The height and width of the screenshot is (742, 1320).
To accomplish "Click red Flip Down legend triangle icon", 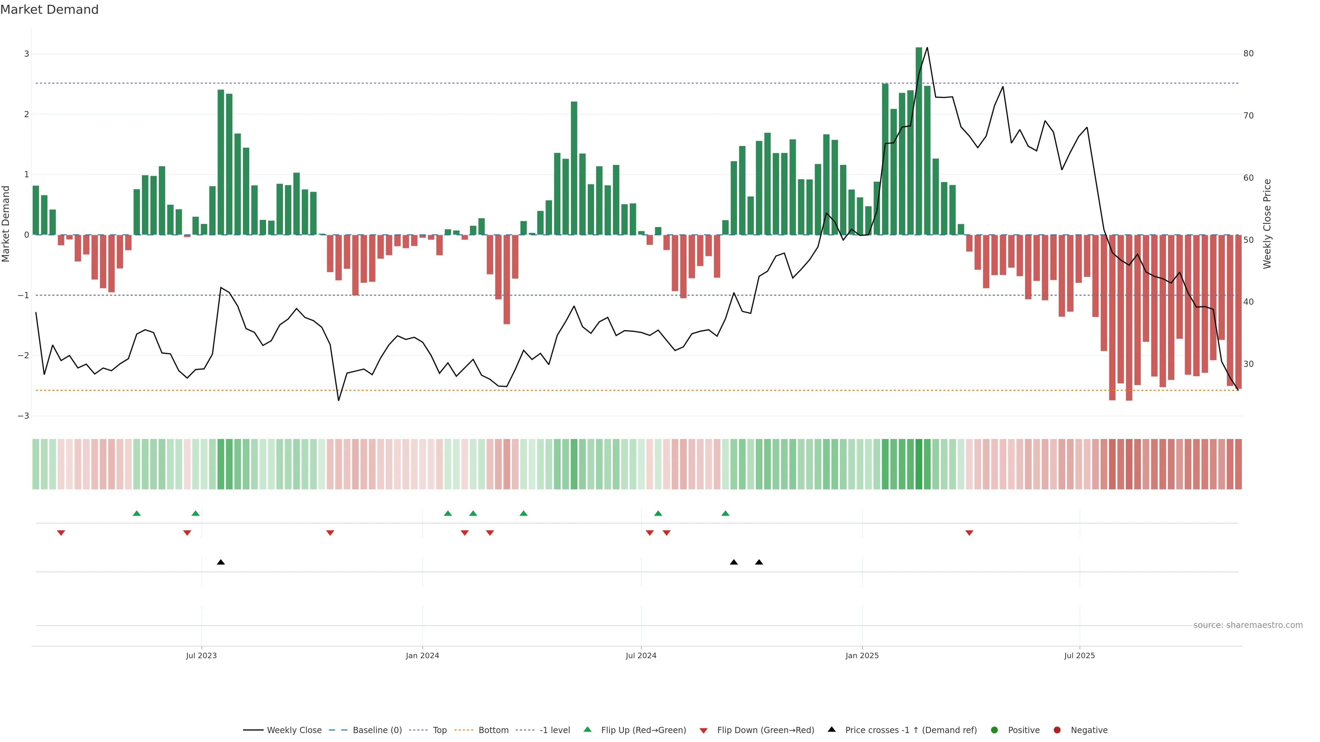I will 704,730.
